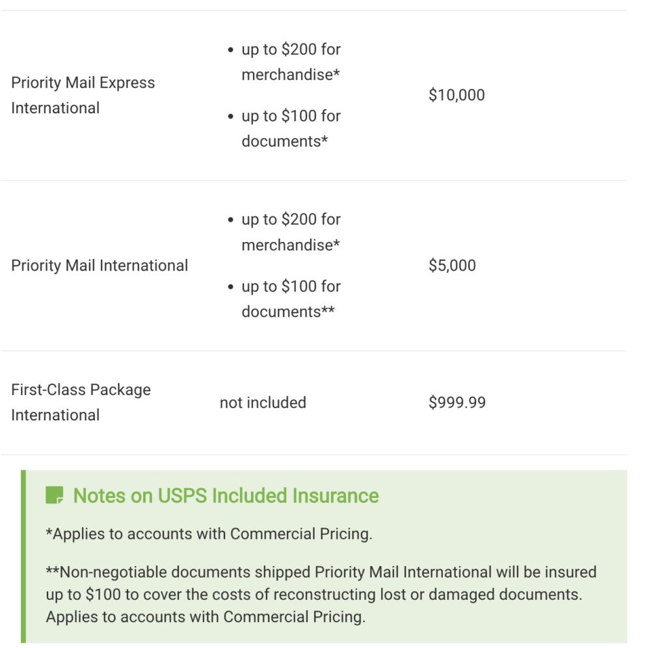This screenshot has width=666, height=648.
Task: Click bullet dot before first merchandise entry
Action: (x=231, y=50)
